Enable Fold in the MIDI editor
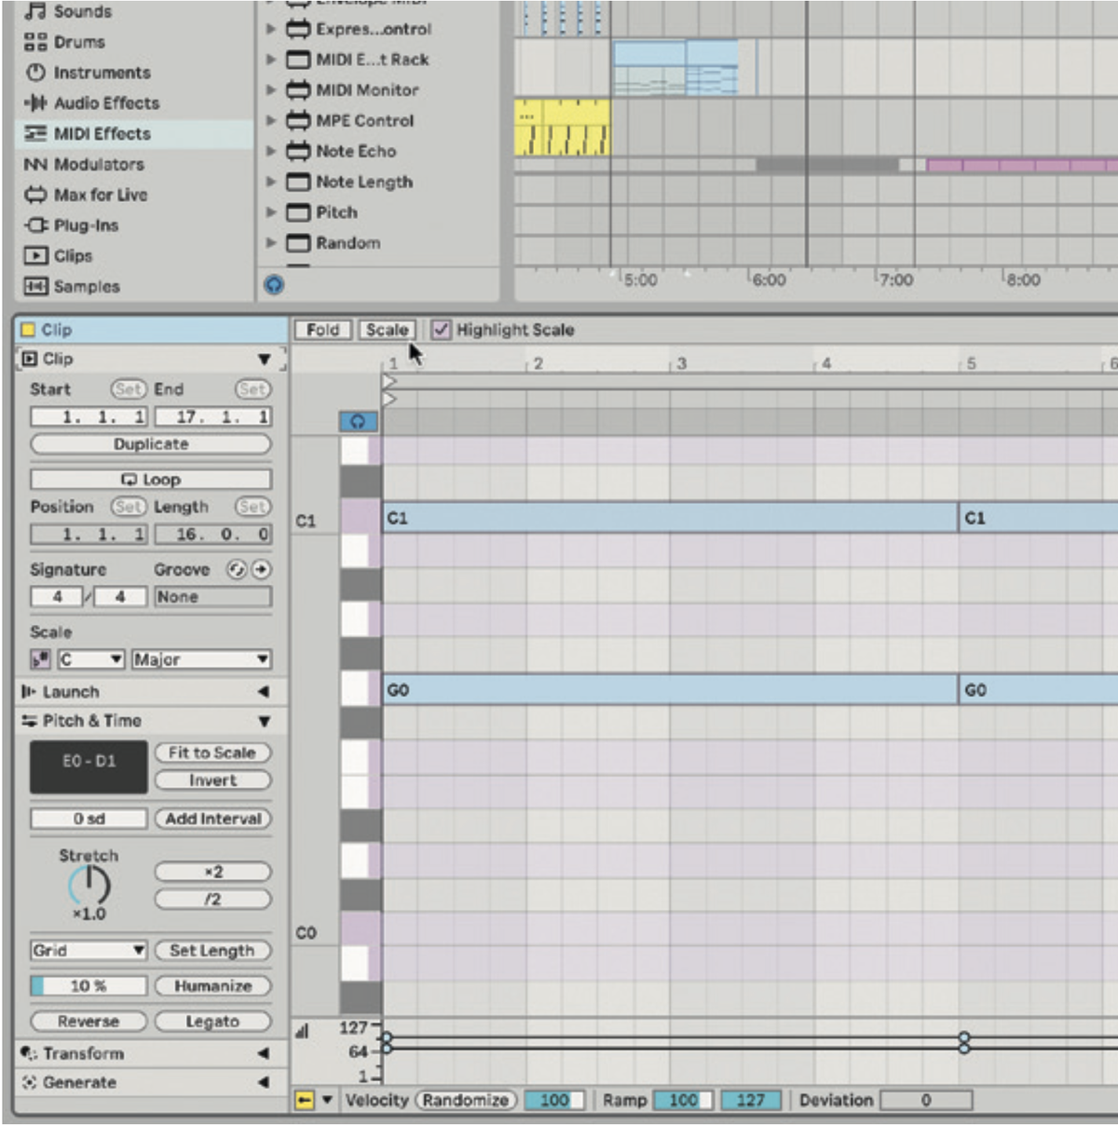 [321, 329]
